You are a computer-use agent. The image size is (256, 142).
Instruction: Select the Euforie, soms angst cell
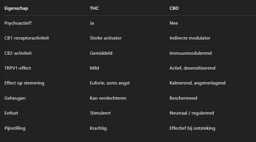pyautogui.click(x=110, y=83)
